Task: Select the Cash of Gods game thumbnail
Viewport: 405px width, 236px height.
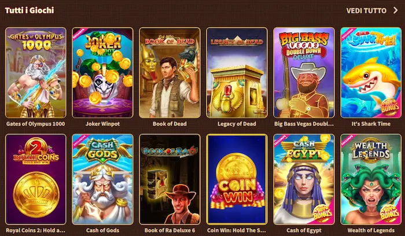Action: [103, 179]
